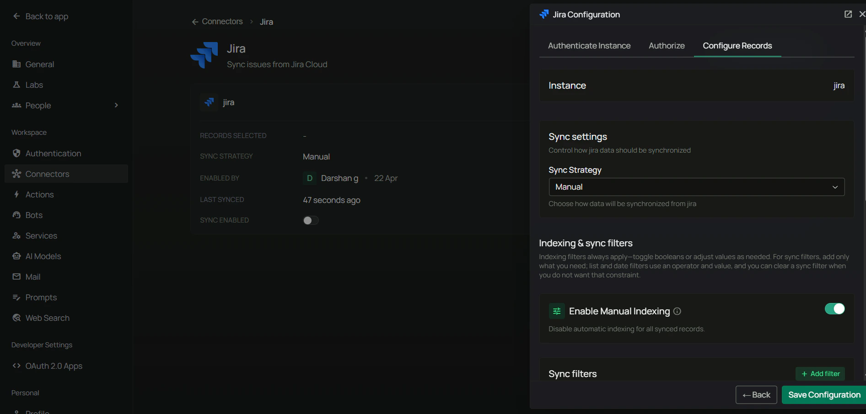This screenshot has height=414, width=866.
Task: Open the Sync Strategy Manual dropdown
Action: (696, 187)
